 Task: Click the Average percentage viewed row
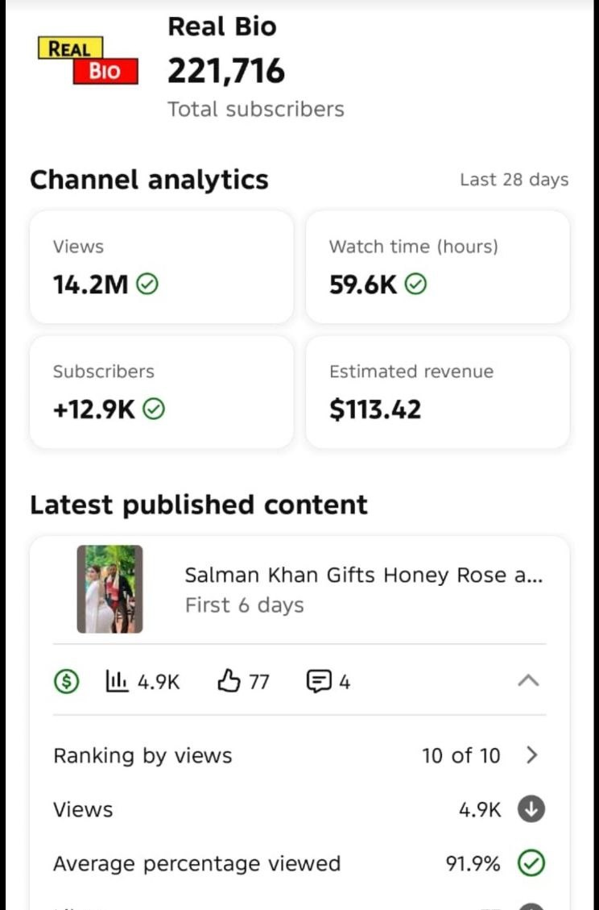196,863
